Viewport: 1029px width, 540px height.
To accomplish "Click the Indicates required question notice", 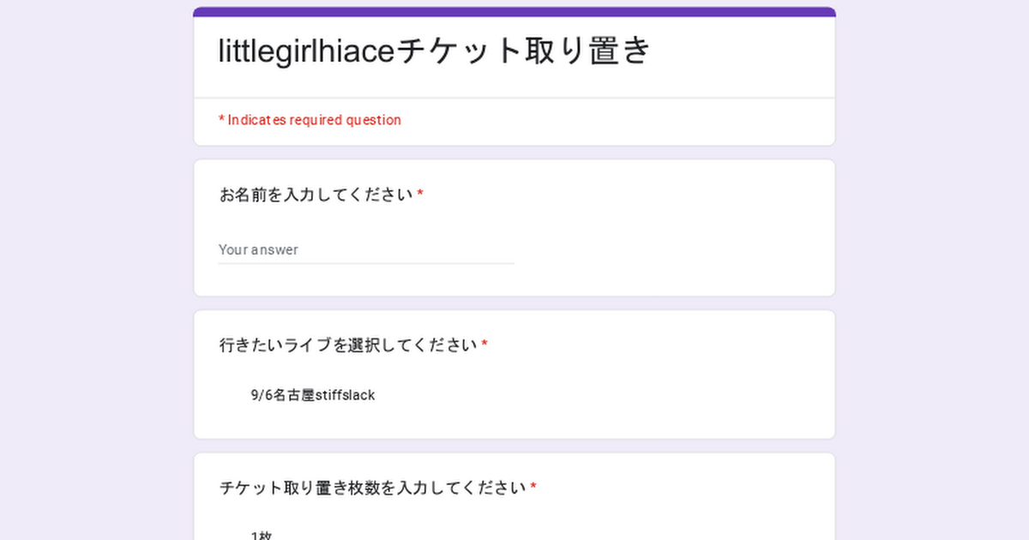I will tap(310, 120).
